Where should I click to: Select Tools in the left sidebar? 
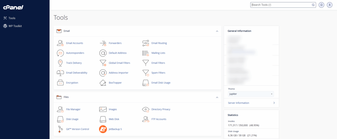coord(12,18)
